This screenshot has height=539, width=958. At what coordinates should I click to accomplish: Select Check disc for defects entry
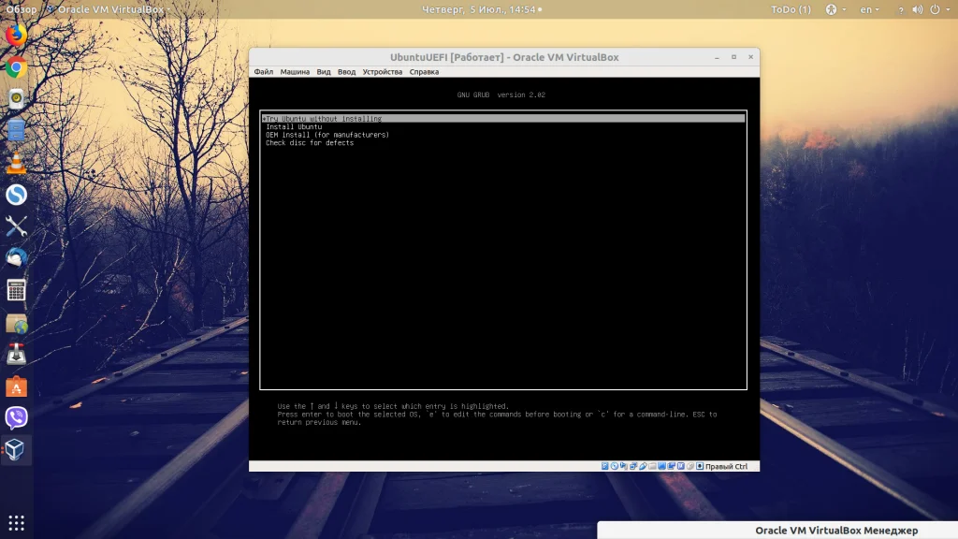pos(310,143)
